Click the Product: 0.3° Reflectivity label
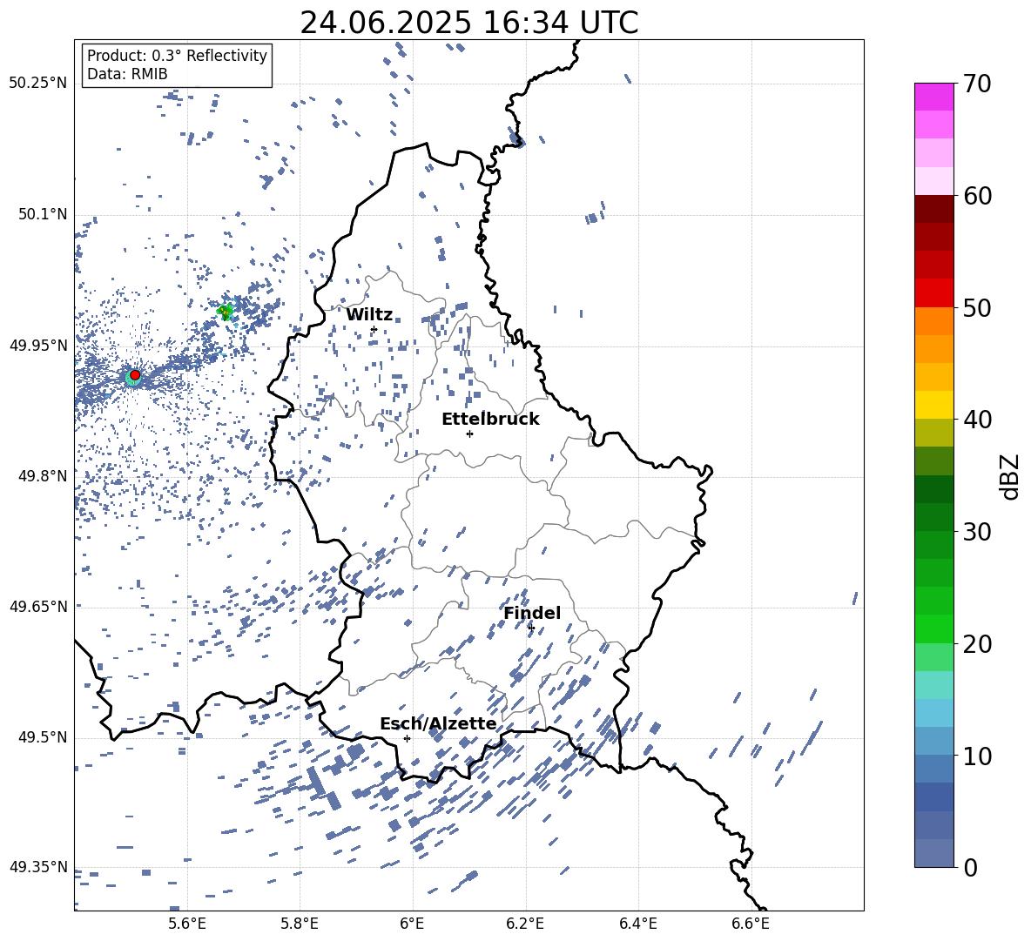 click(177, 55)
